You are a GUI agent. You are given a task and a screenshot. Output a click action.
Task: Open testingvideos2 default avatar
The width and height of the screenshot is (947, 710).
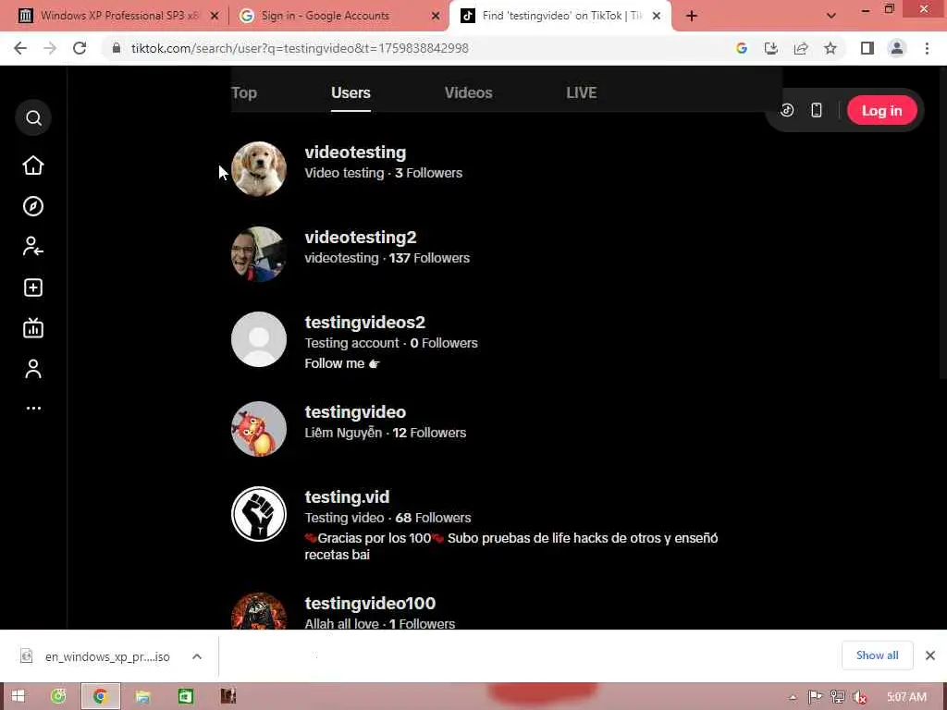[x=259, y=339]
